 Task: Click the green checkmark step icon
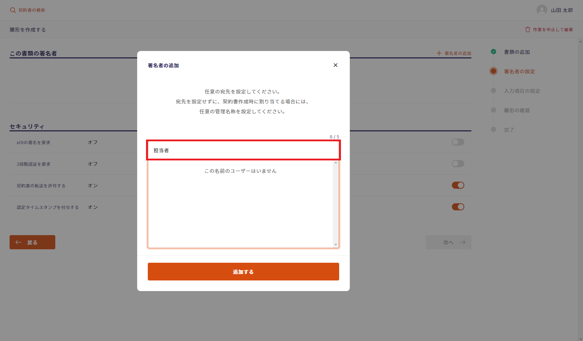[493, 52]
